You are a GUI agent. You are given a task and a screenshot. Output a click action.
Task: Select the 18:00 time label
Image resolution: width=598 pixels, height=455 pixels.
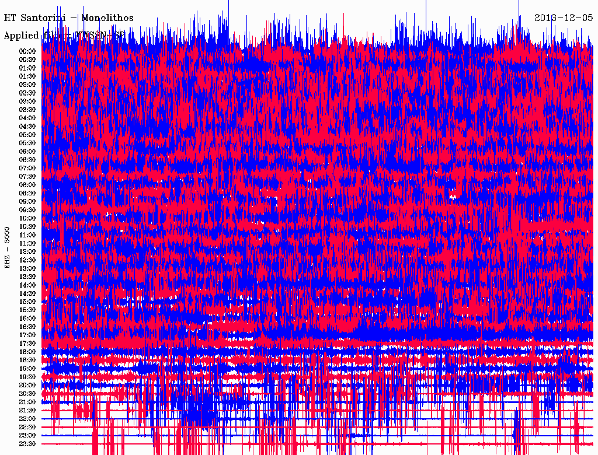[x=27, y=352]
